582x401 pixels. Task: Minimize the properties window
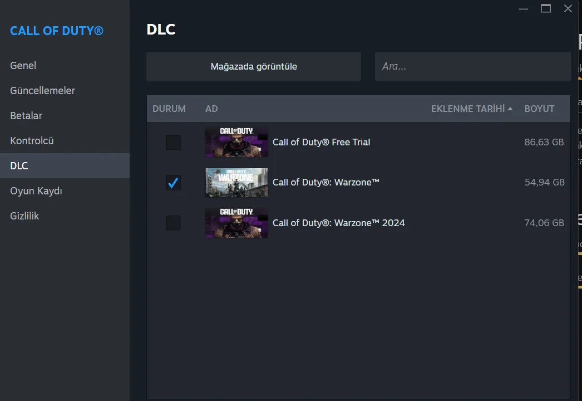point(524,8)
